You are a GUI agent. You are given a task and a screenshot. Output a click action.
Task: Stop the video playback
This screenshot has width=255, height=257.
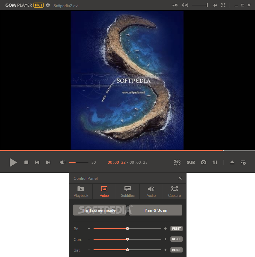tap(26, 162)
